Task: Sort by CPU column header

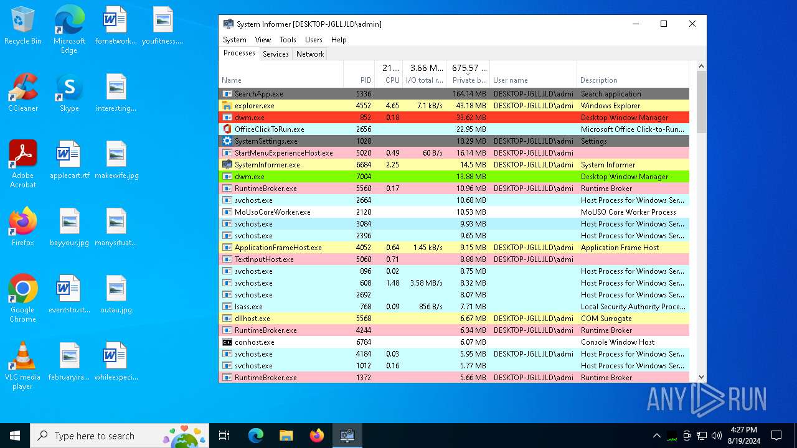Action: (389, 74)
